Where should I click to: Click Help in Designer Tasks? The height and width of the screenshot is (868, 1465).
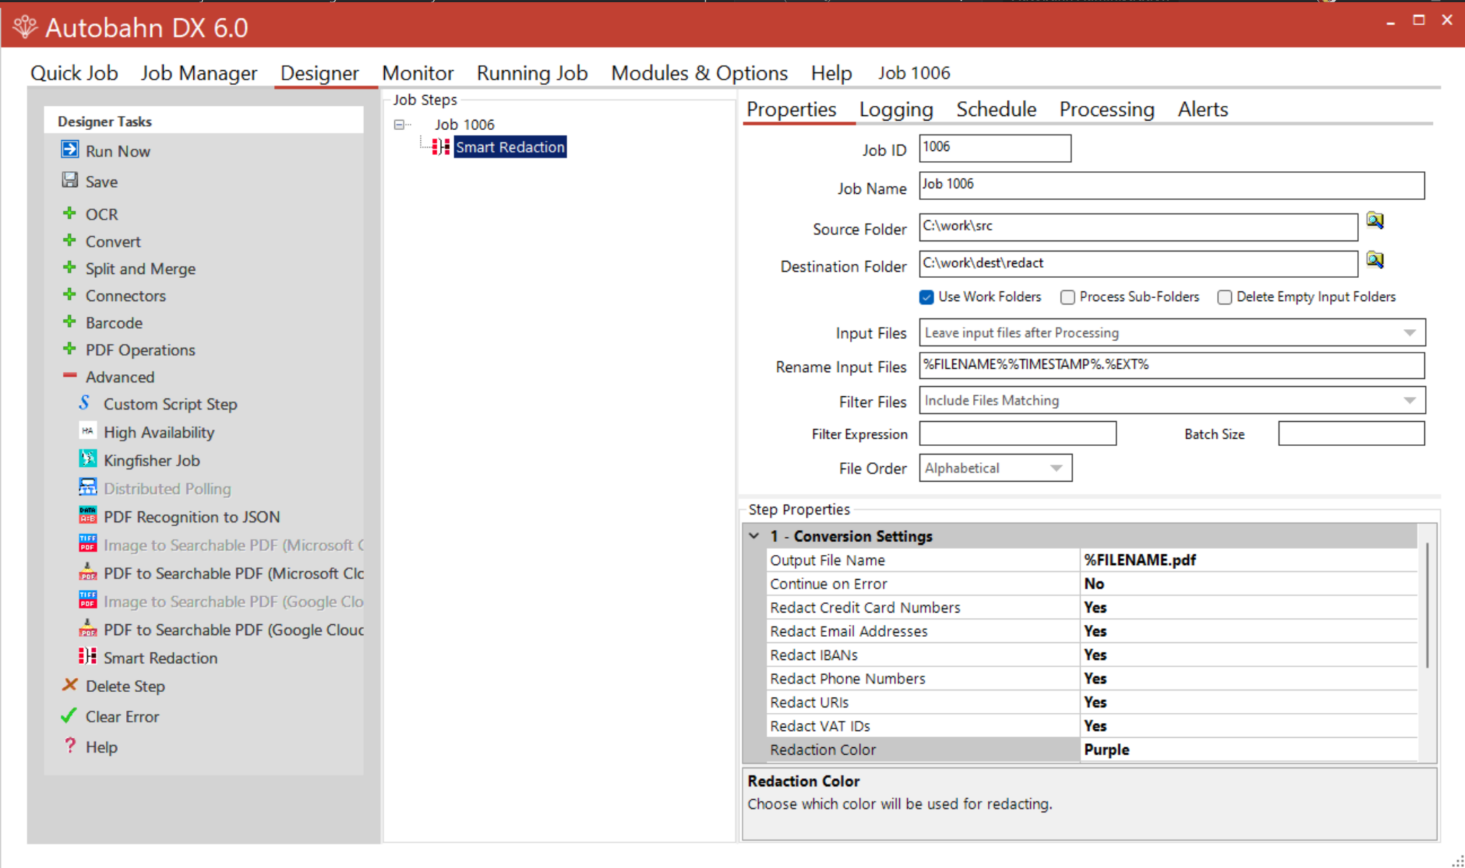pyautogui.click(x=100, y=746)
